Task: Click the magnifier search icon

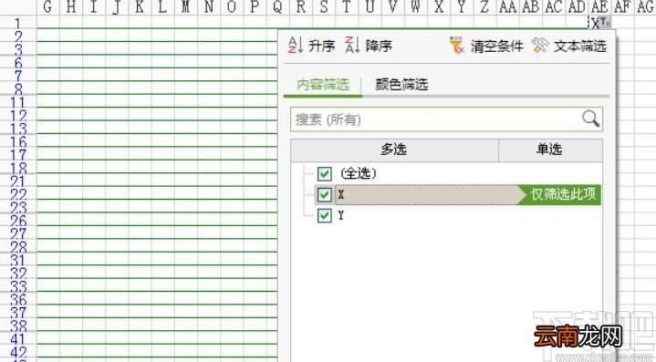Action: coord(590,119)
